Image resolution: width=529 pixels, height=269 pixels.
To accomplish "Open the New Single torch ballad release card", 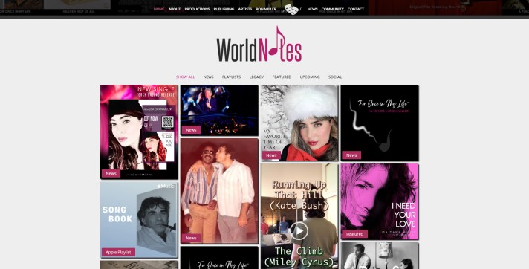I will 139,132.
